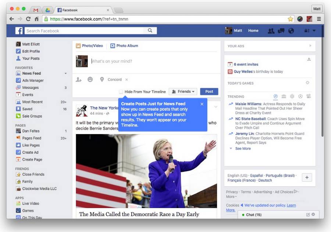The height and width of the screenshot is (232, 331).
Task: Click the blue Post button
Action: coord(209,91)
